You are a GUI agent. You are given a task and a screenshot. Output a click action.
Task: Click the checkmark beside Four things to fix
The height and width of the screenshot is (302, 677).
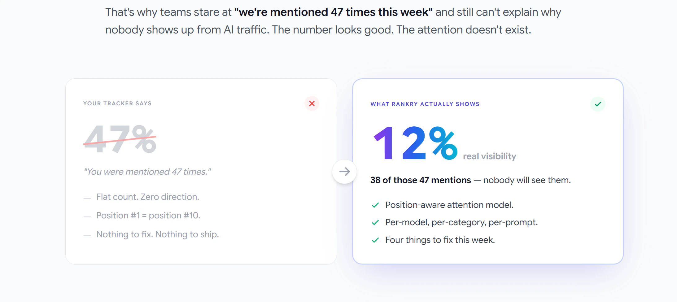pos(375,240)
